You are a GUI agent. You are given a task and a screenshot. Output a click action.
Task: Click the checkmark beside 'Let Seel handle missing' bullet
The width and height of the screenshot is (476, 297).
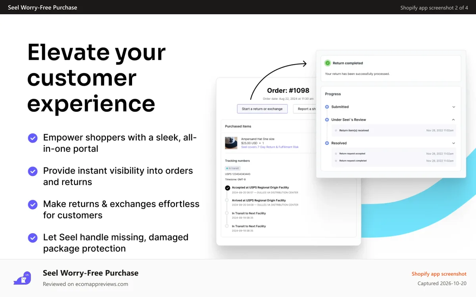(33, 238)
